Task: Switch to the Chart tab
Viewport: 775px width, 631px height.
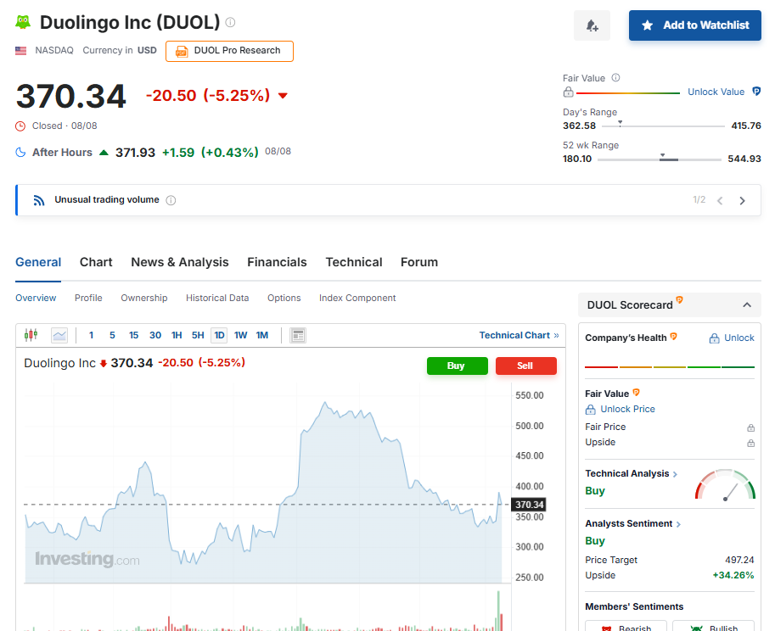Action: coord(96,262)
